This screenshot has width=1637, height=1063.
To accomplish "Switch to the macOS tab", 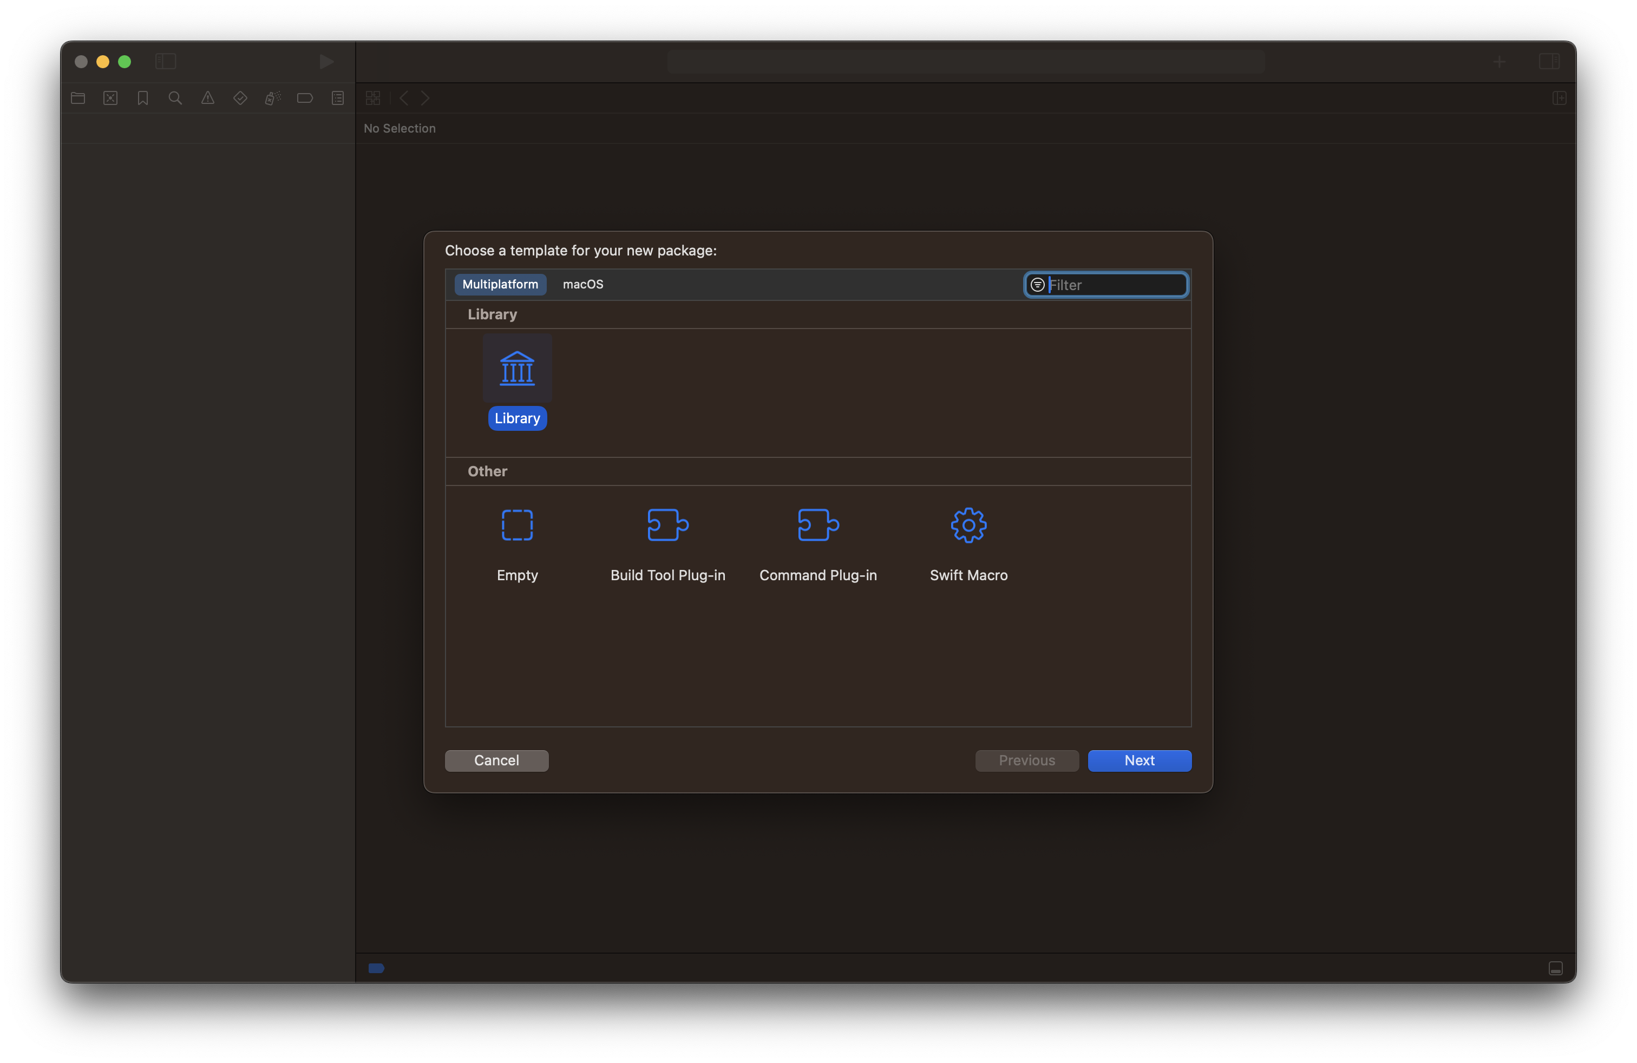I will tap(582, 285).
